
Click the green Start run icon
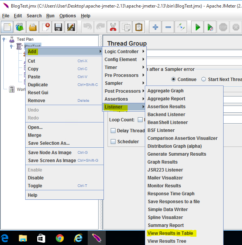pyautogui.click(x=197, y=27)
